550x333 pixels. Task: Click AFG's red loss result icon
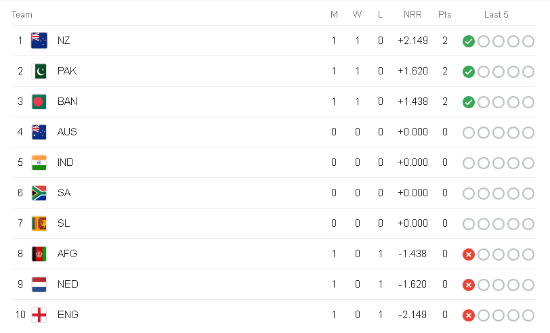pos(468,254)
